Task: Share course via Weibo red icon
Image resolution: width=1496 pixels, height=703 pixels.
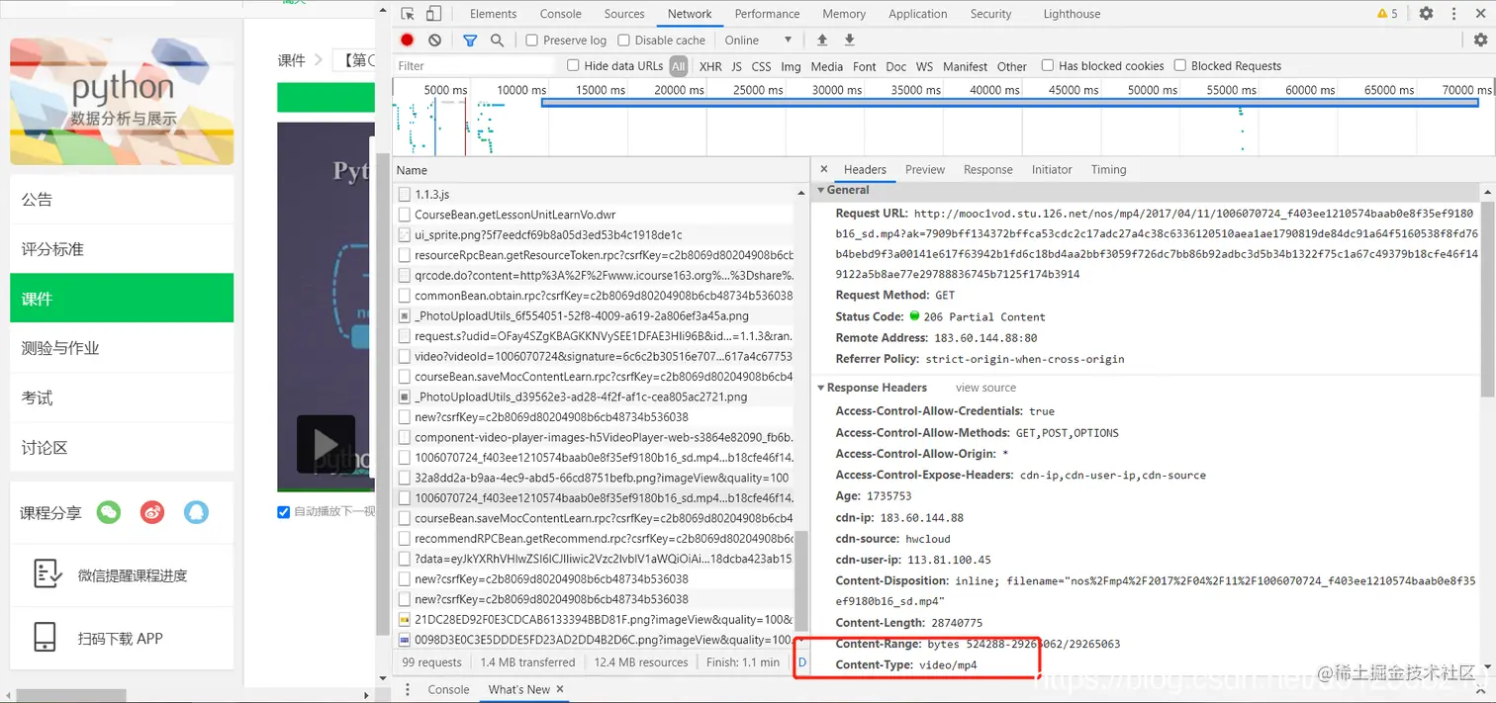Action: point(152,512)
